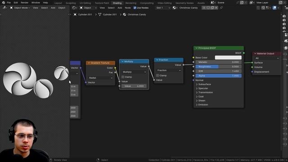The height and width of the screenshot is (162, 288).
Task: Click the Roughness slider
Action: click(218, 67)
